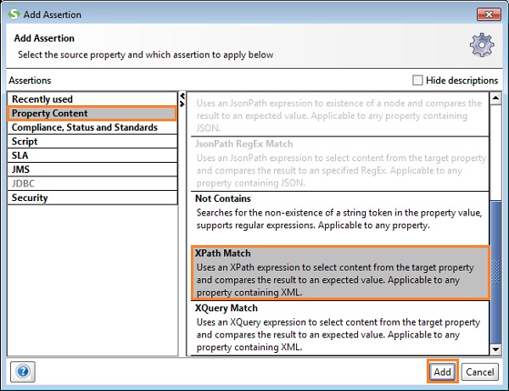Select the Recently used category
Screen dimensions: 509x391
42,99
